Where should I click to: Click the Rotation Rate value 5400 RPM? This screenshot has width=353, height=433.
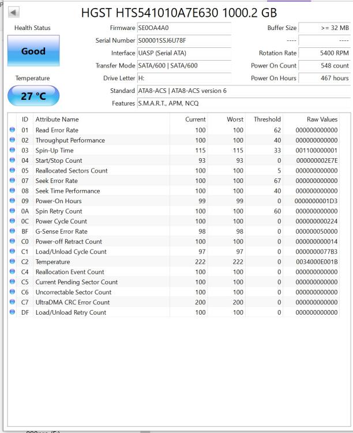(x=325, y=53)
